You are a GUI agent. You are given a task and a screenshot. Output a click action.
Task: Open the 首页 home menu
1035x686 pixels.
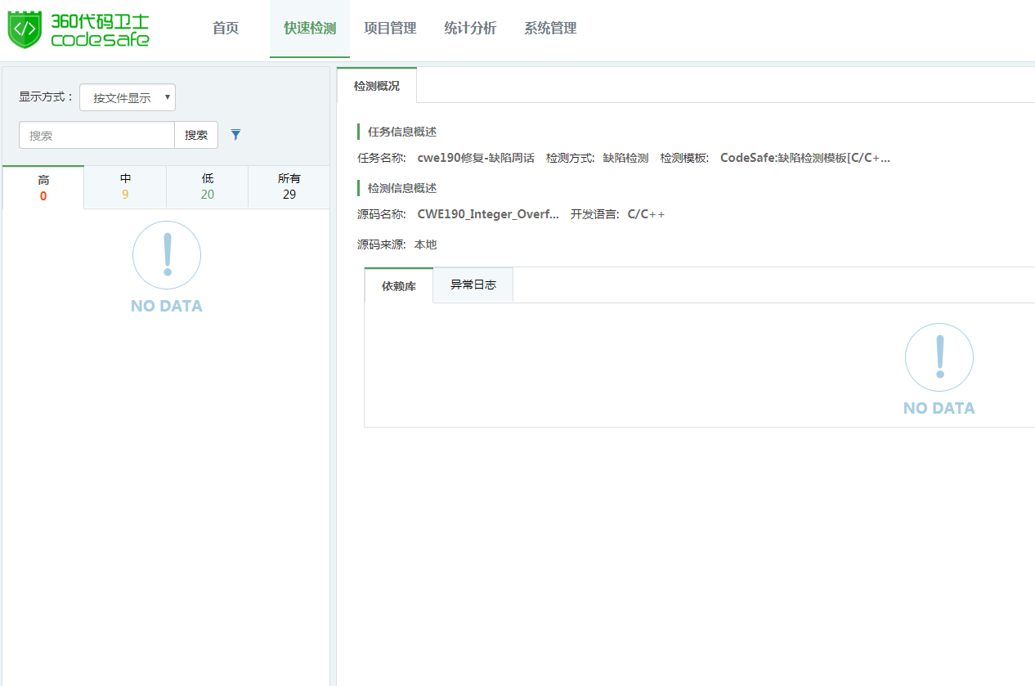[226, 29]
